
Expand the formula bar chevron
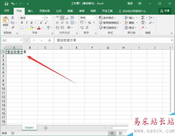[x=172, y=40]
